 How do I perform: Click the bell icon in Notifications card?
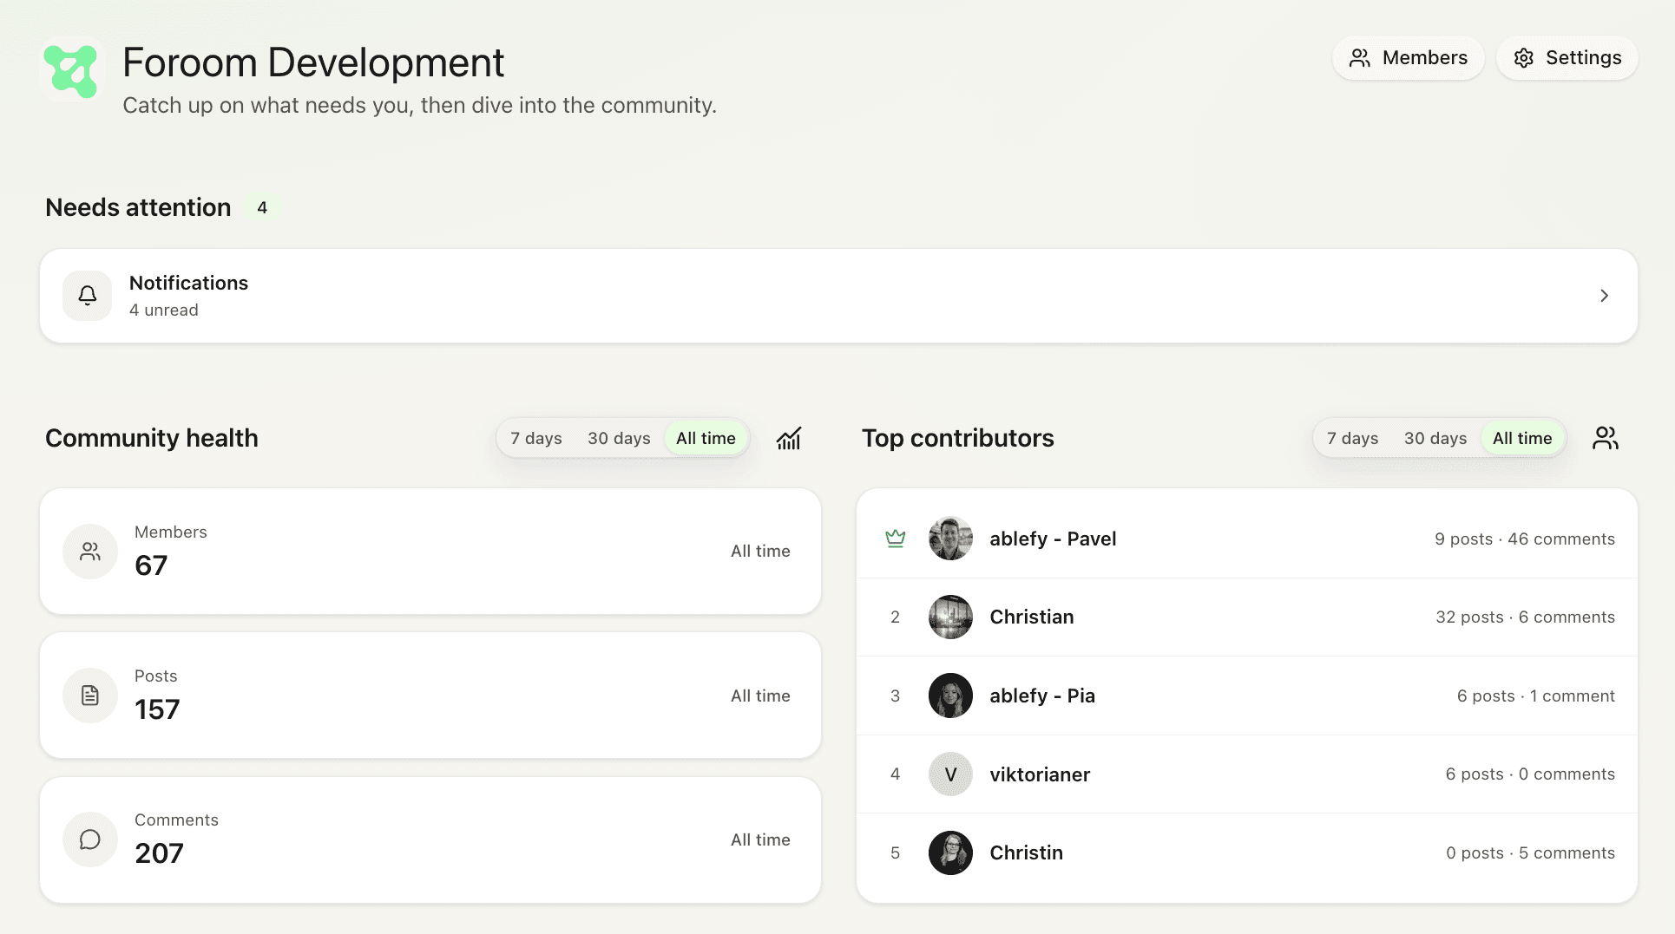(x=88, y=296)
